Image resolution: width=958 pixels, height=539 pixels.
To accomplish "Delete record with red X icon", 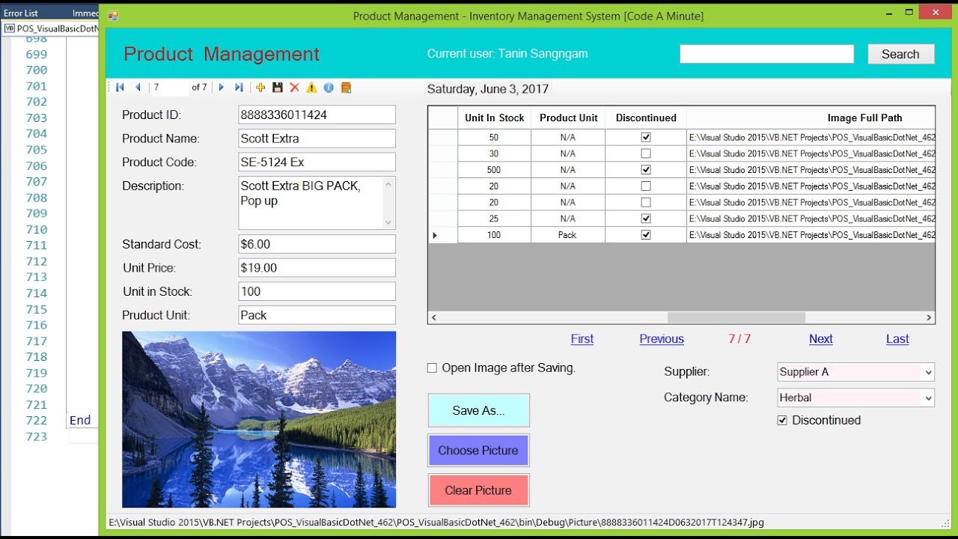I will [x=294, y=88].
